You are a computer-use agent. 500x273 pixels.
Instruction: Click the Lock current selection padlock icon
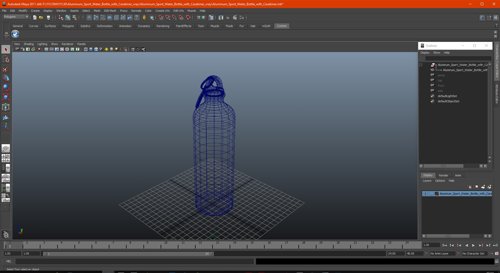click(144, 17)
